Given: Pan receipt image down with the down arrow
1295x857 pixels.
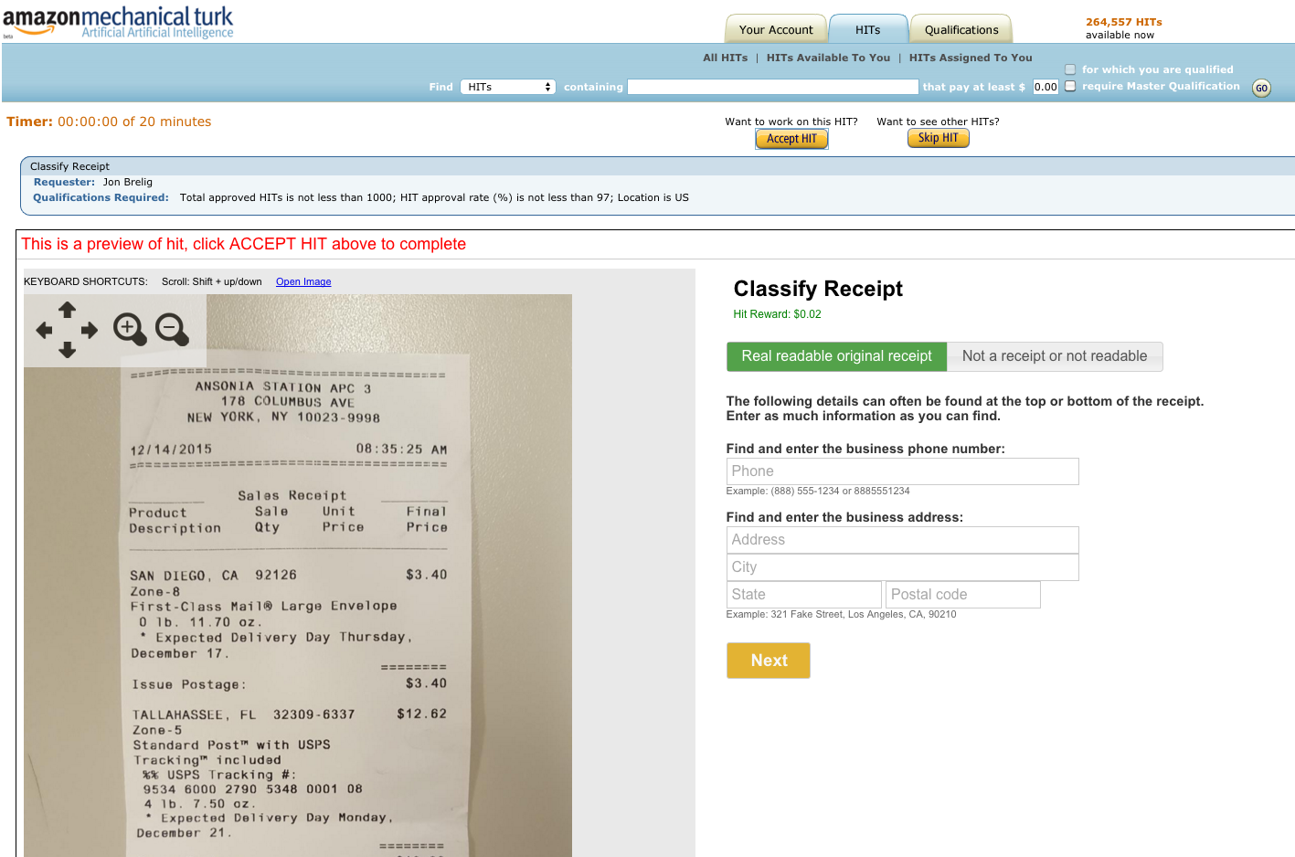Looking at the screenshot, I should 67,350.
